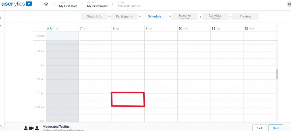
Task: Click the video camera icon for Moderated Testing
Action: tap(31, 128)
